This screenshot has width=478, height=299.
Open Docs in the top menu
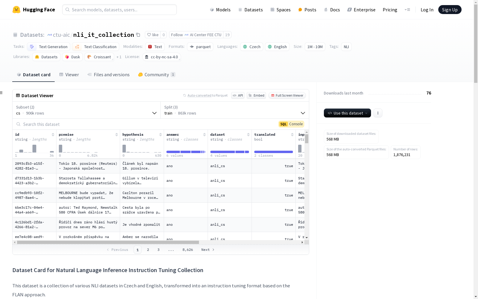pyautogui.click(x=332, y=10)
